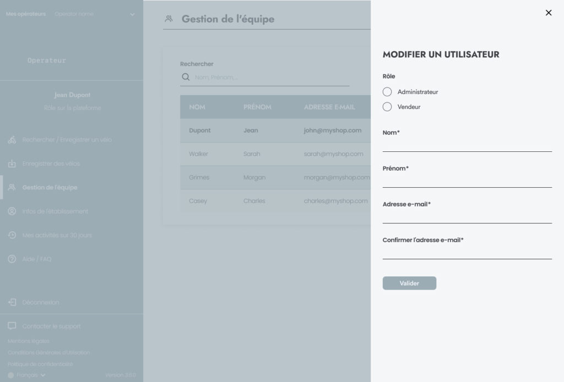Select the Vendeur role radio button
The width and height of the screenshot is (564, 382).
point(387,107)
